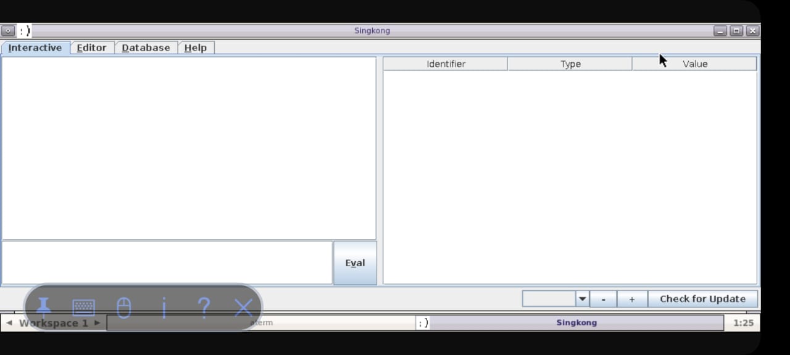Select Singkong entry in the taskbar
790x355 pixels.
pyautogui.click(x=570, y=322)
